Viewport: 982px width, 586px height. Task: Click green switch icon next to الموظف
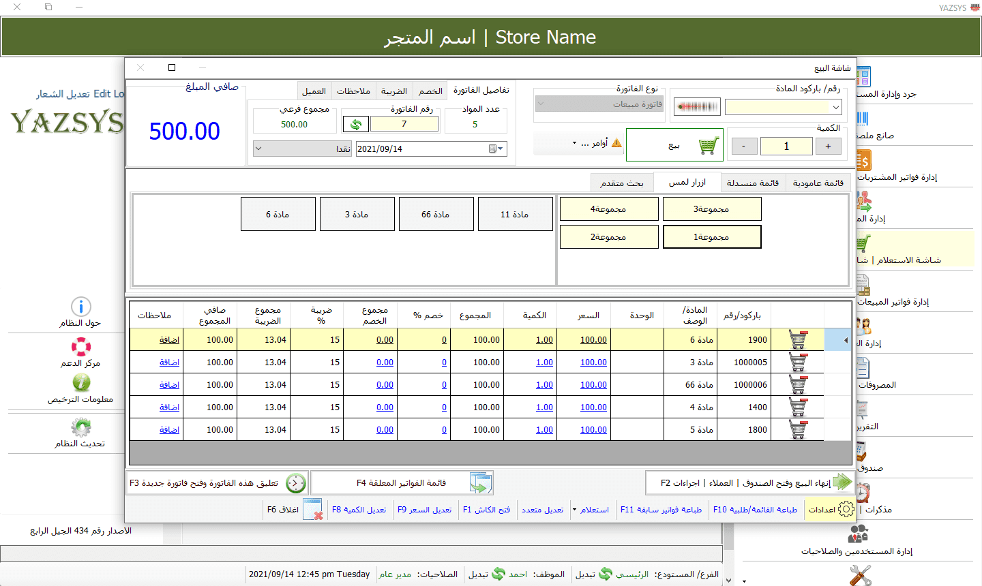(499, 574)
